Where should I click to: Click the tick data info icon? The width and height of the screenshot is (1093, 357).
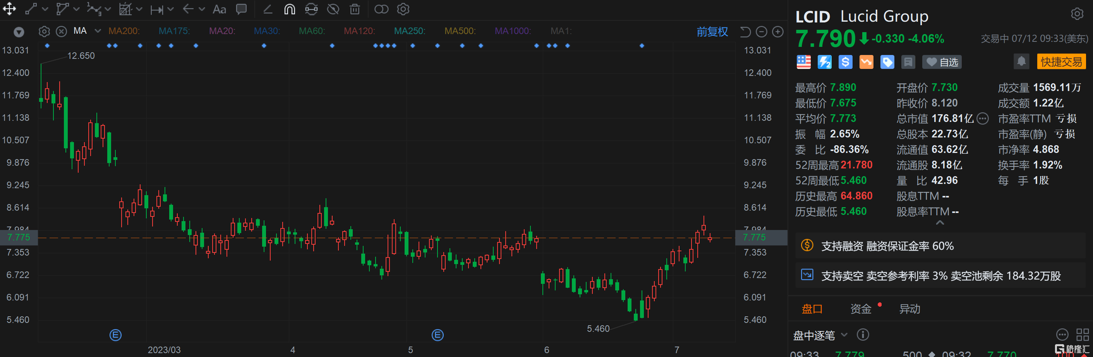[x=863, y=335]
